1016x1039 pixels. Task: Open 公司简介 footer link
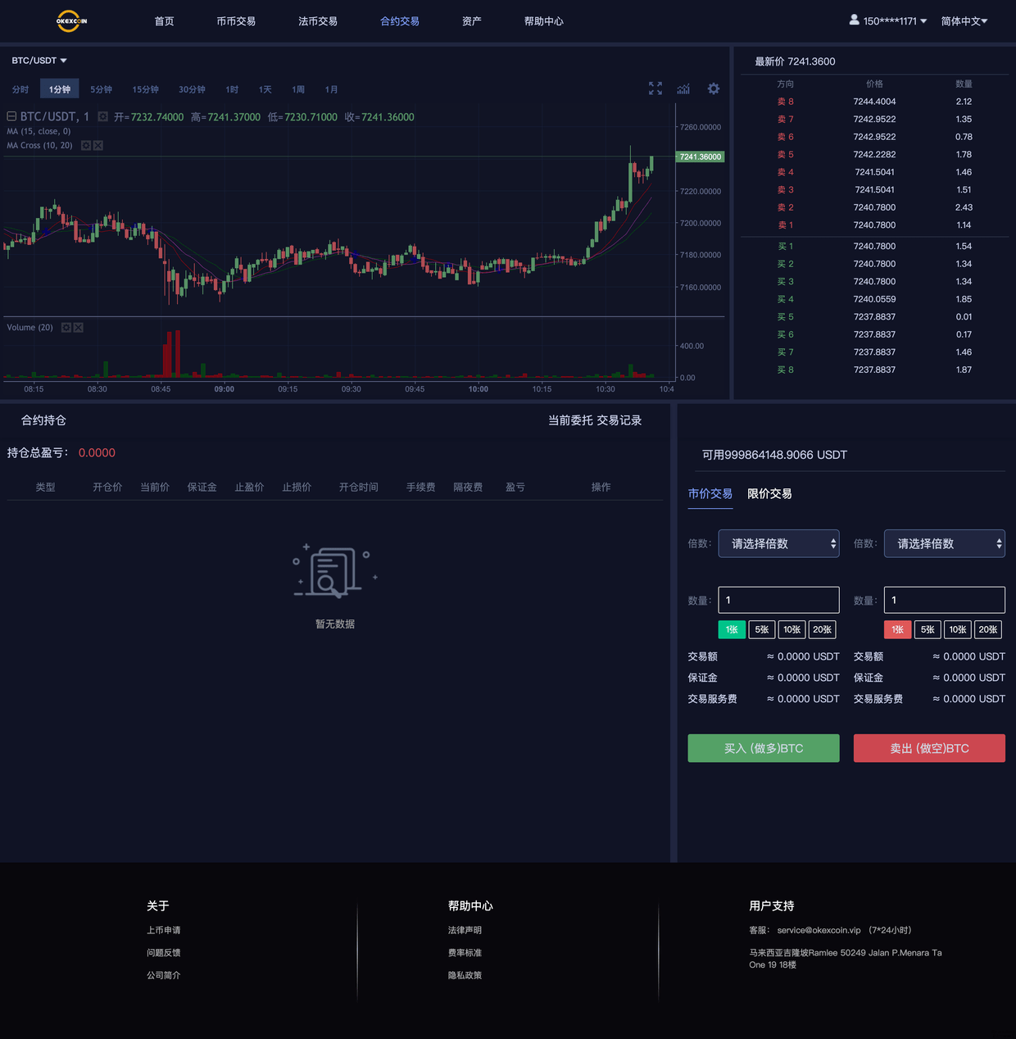(x=164, y=975)
